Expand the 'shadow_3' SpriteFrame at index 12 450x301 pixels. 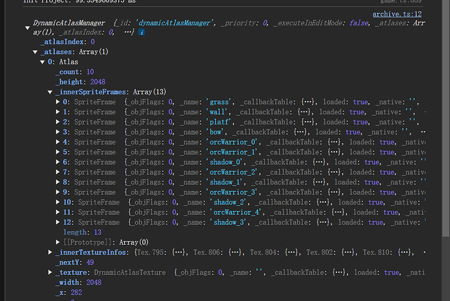click(x=59, y=222)
